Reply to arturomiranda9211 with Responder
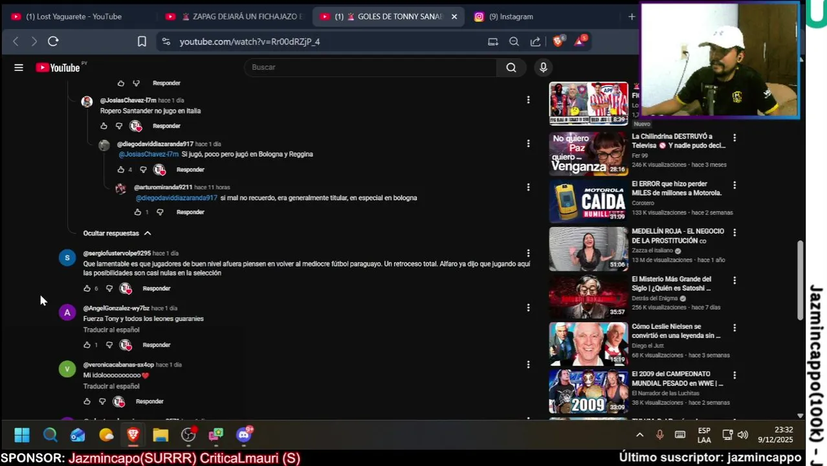The width and height of the screenshot is (827, 466). pyautogui.click(x=190, y=212)
